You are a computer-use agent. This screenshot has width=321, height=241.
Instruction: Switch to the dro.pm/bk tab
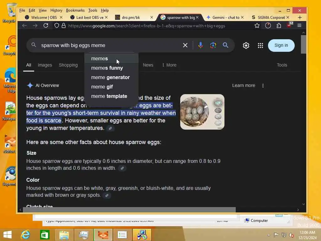point(131,18)
